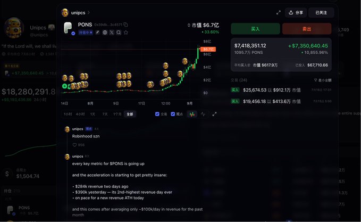Screen dimensions: 361x222
Task: Open $25,674.53 buy transaction row
Action: (281, 90)
